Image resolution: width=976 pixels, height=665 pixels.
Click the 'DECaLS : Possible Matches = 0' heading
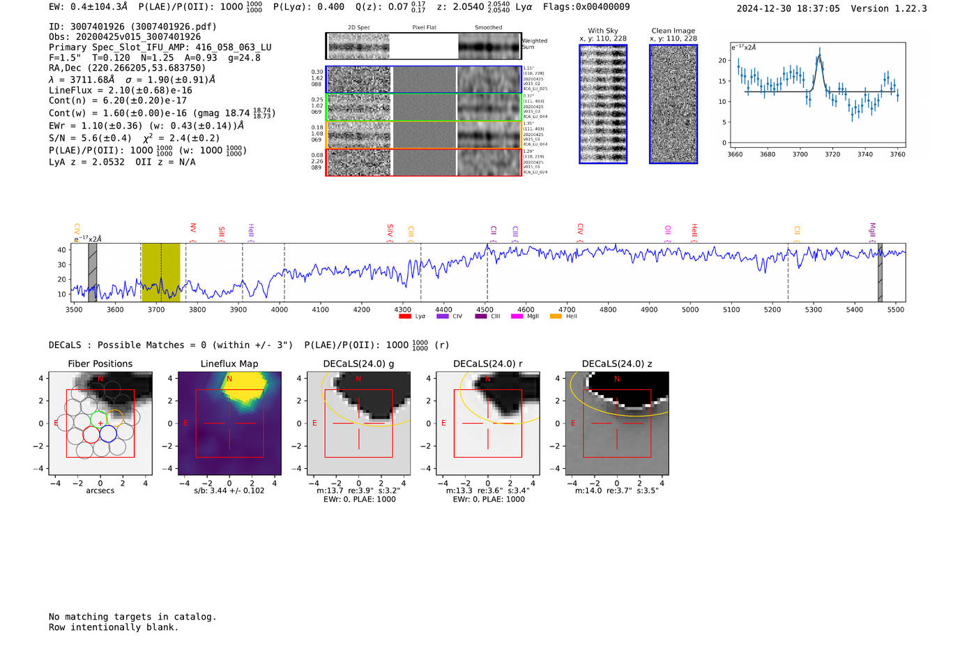(x=128, y=345)
